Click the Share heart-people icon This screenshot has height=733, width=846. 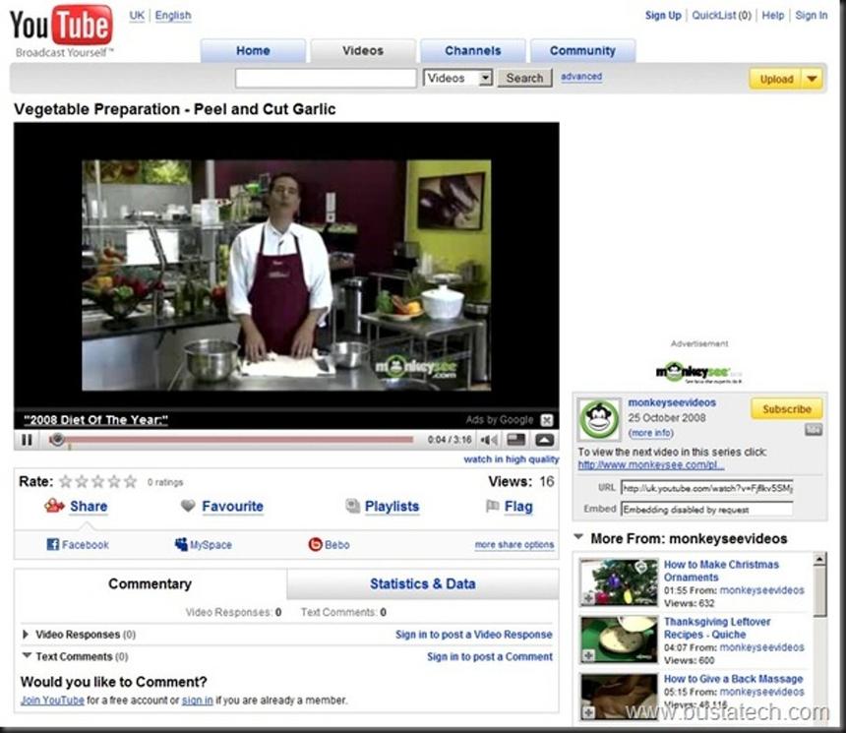(x=54, y=506)
